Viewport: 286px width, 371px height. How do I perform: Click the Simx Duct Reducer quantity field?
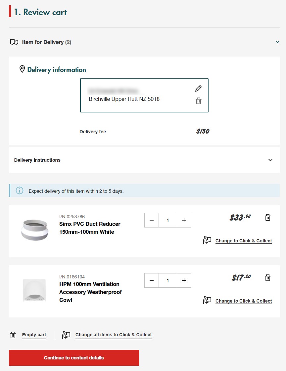(168, 220)
